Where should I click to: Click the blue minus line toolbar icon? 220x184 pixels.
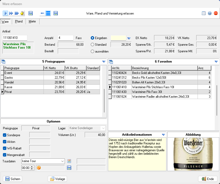(x=42, y=13)
